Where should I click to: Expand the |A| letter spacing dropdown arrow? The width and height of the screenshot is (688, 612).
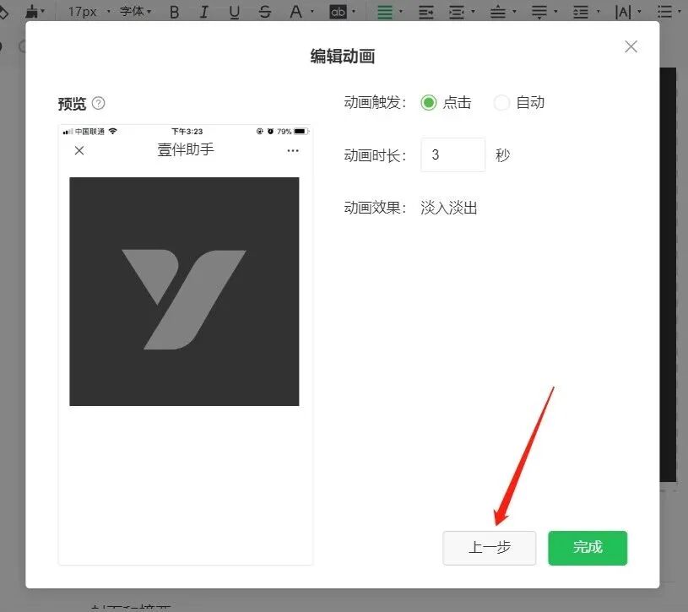pos(639,12)
